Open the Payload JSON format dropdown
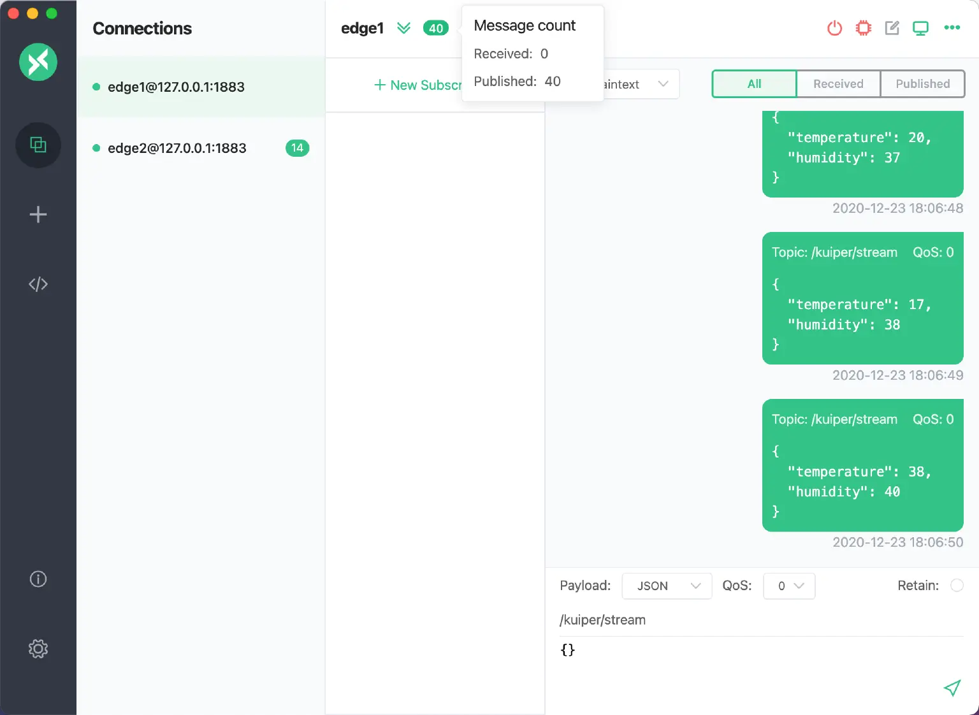The width and height of the screenshot is (979, 715). pyautogui.click(x=666, y=586)
